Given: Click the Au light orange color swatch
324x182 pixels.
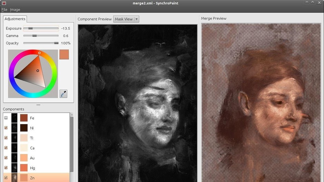Looking at the screenshot, I should [24, 158].
